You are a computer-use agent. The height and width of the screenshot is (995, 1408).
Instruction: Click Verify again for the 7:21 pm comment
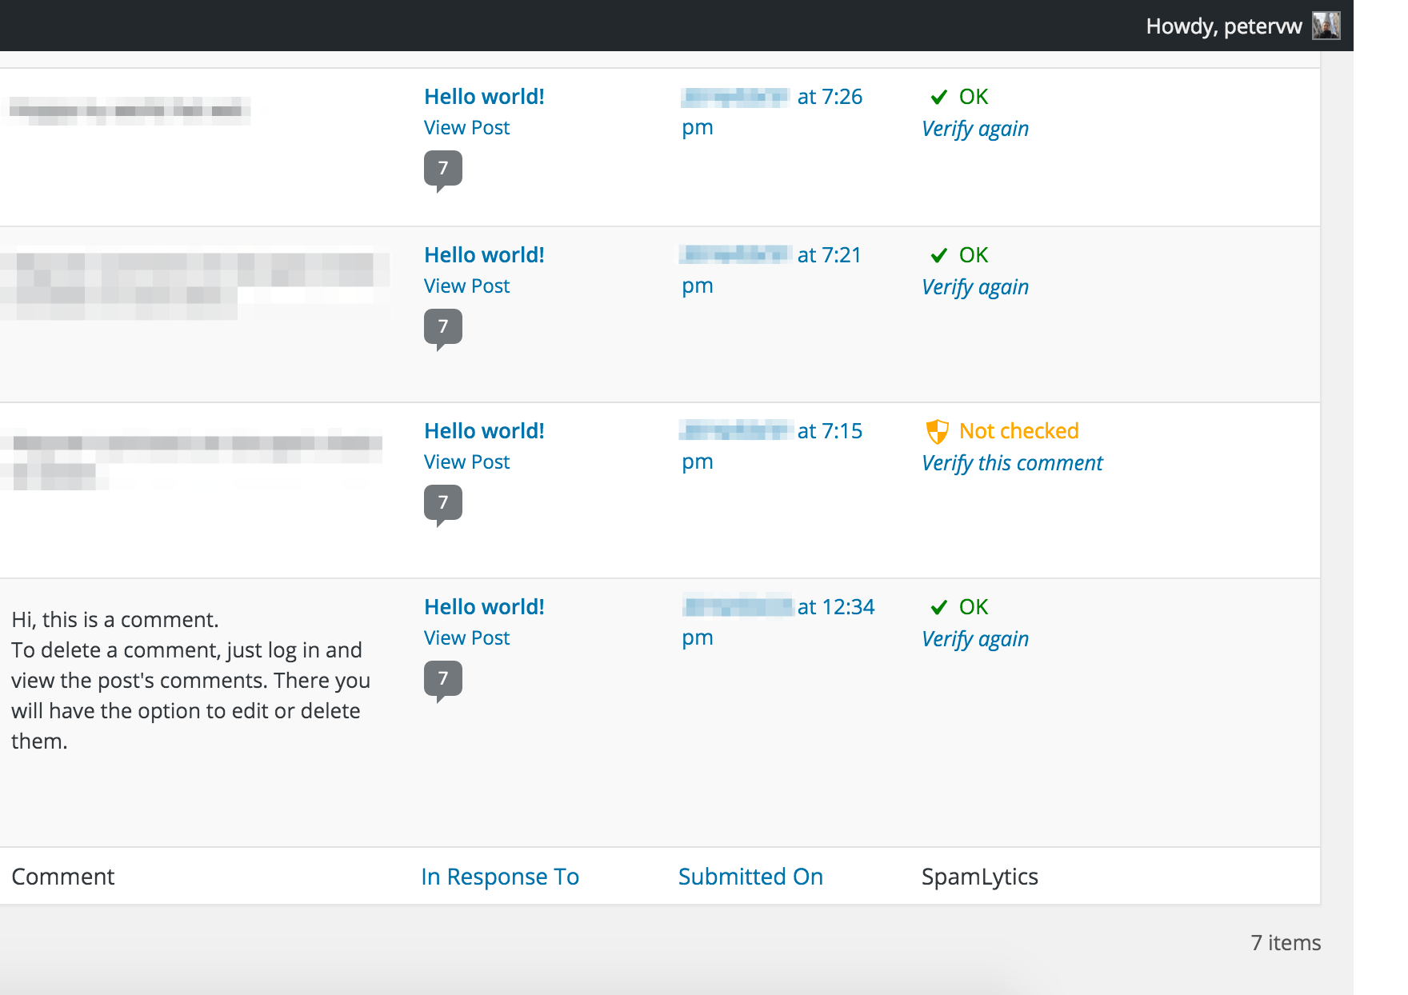(x=975, y=287)
